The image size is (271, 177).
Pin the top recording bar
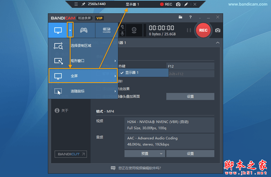(84, 4)
